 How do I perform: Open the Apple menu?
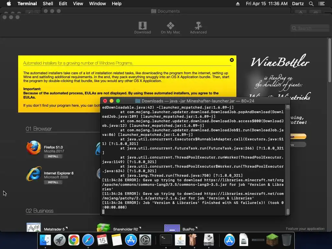click(9, 4)
